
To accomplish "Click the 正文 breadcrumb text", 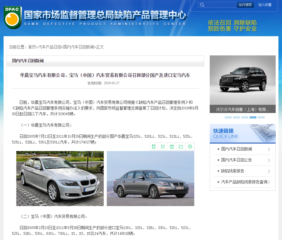I will pyautogui.click(x=100, y=47).
